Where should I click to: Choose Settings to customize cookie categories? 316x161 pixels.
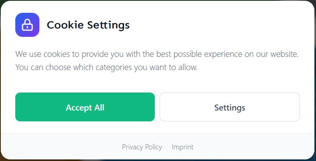coord(230,107)
